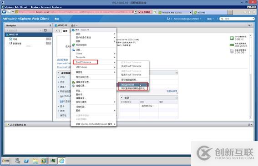
Task: Click the CD/DVD drive icon
Action: point(61,96)
